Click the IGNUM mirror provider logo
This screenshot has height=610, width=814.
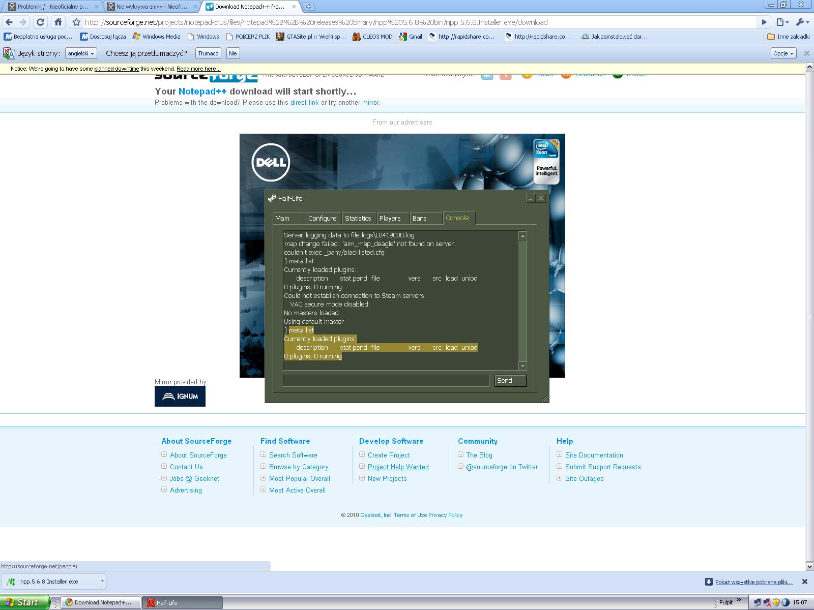tap(180, 396)
